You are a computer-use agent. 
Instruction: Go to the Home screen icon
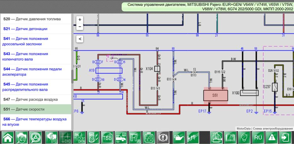pos(8,138)
